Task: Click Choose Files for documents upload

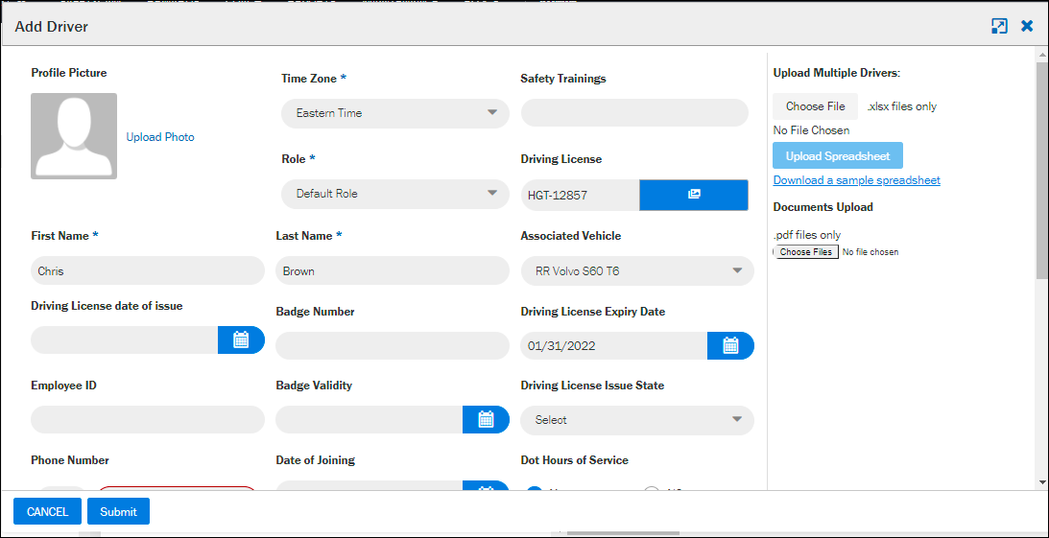Action: tap(806, 252)
